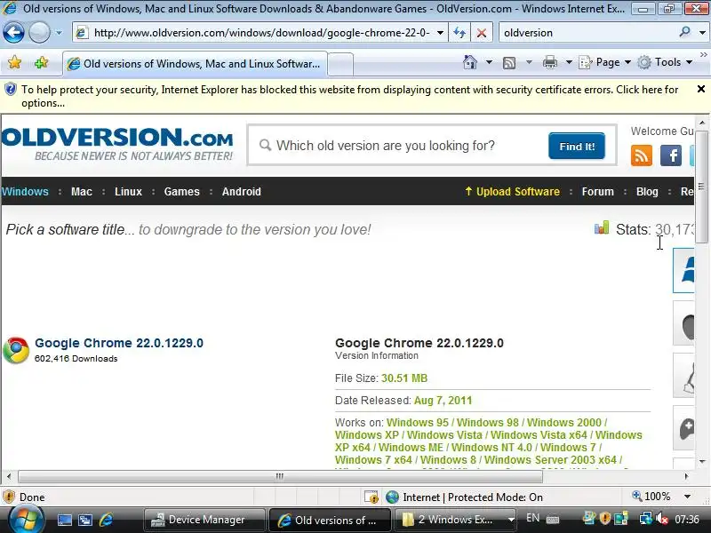The height and width of the screenshot is (533, 711).
Task: Click the Google Chrome logo icon
Action: coord(16,350)
